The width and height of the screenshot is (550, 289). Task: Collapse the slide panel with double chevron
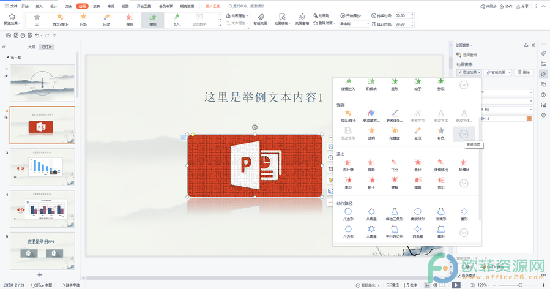point(4,47)
